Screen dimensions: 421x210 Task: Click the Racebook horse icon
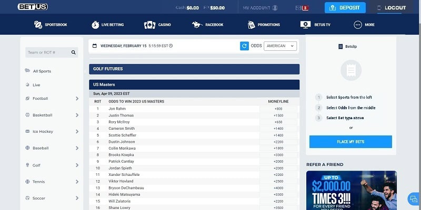coord(197,25)
